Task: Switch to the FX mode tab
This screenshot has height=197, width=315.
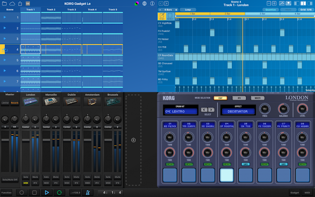Action: pos(239,98)
